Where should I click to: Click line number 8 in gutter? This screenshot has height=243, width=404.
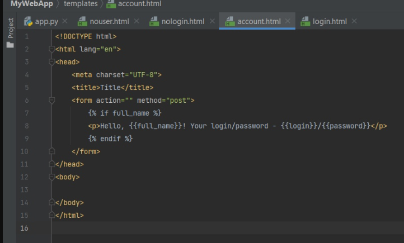(27, 126)
